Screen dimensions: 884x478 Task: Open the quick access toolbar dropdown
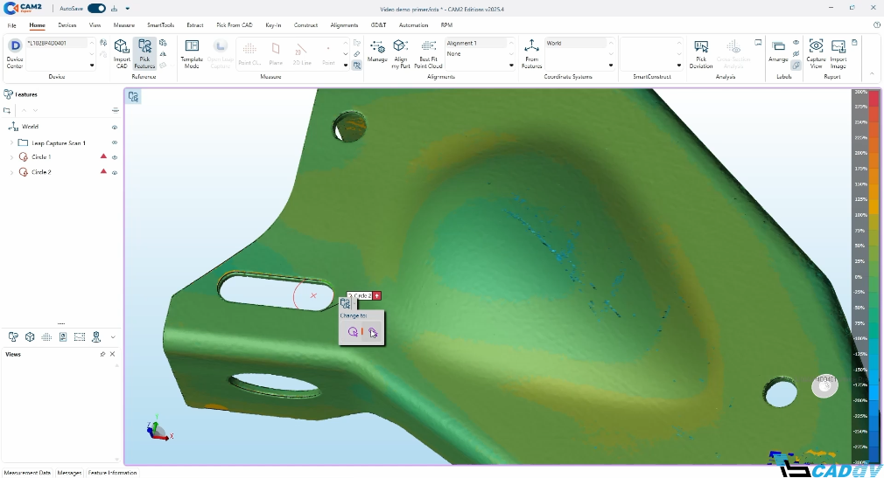[x=128, y=9]
